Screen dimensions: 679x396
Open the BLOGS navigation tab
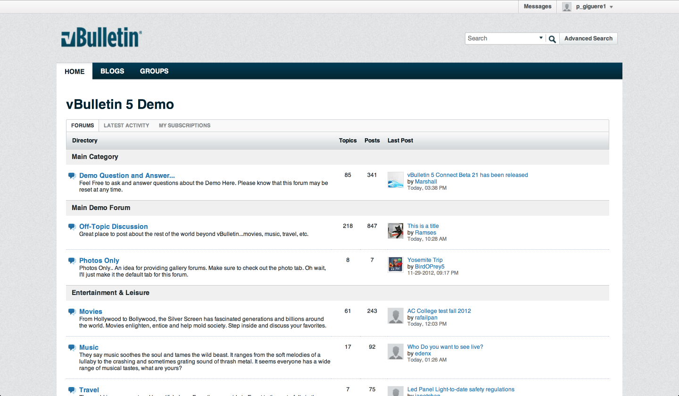(112, 71)
